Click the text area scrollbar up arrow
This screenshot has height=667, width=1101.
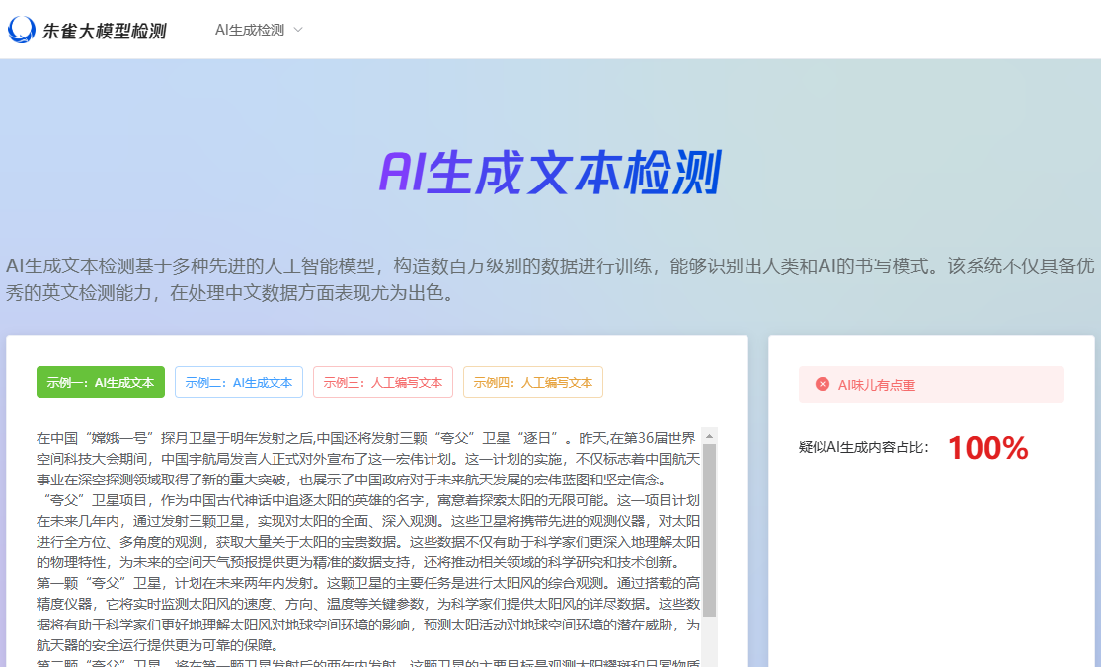click(709, 436)
